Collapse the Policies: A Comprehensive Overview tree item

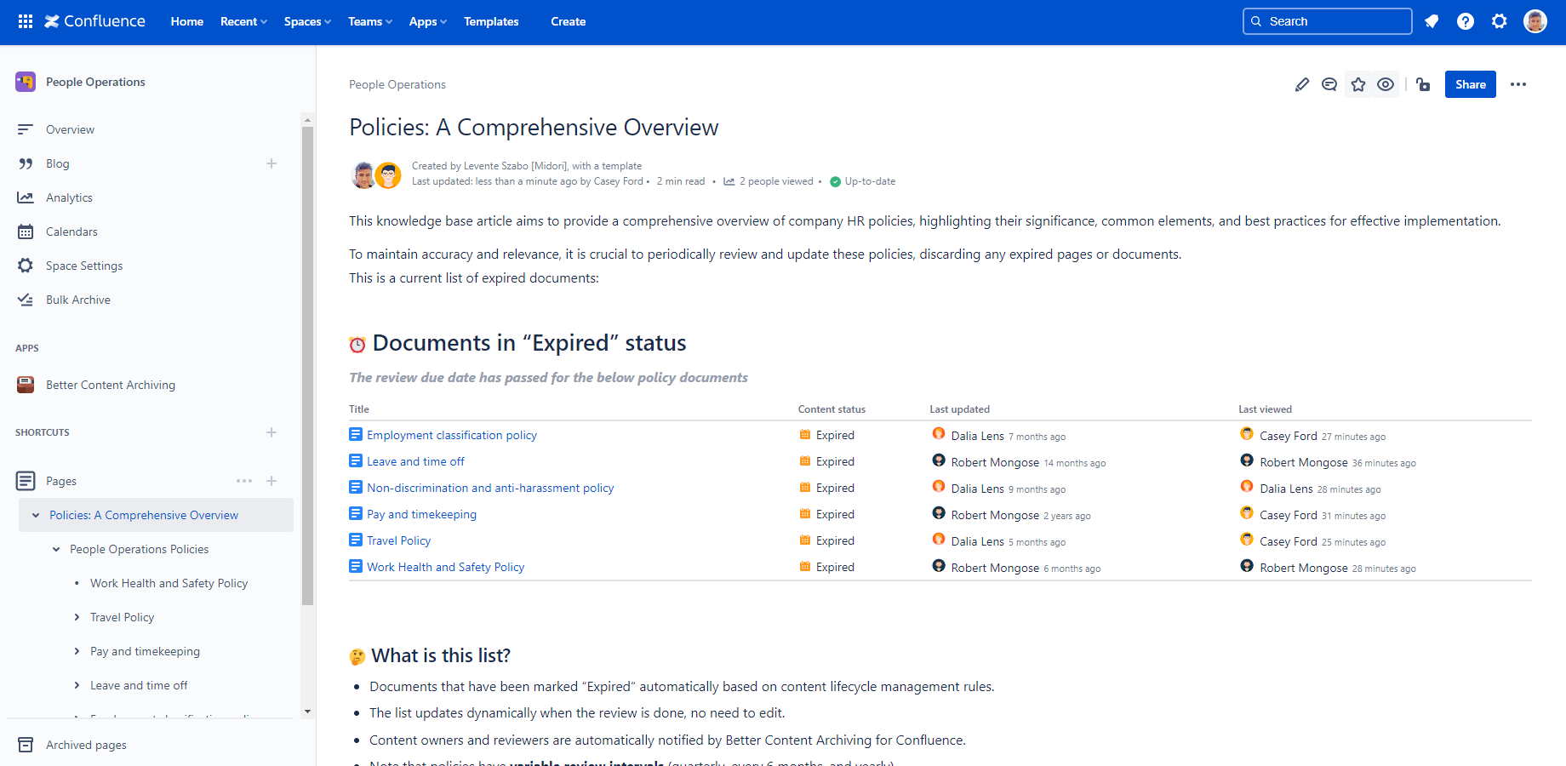pos(35,515)
